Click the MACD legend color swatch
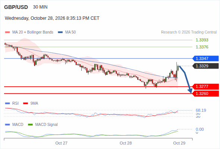The height and width of the screenshot is (149, 220). (7, 124)
